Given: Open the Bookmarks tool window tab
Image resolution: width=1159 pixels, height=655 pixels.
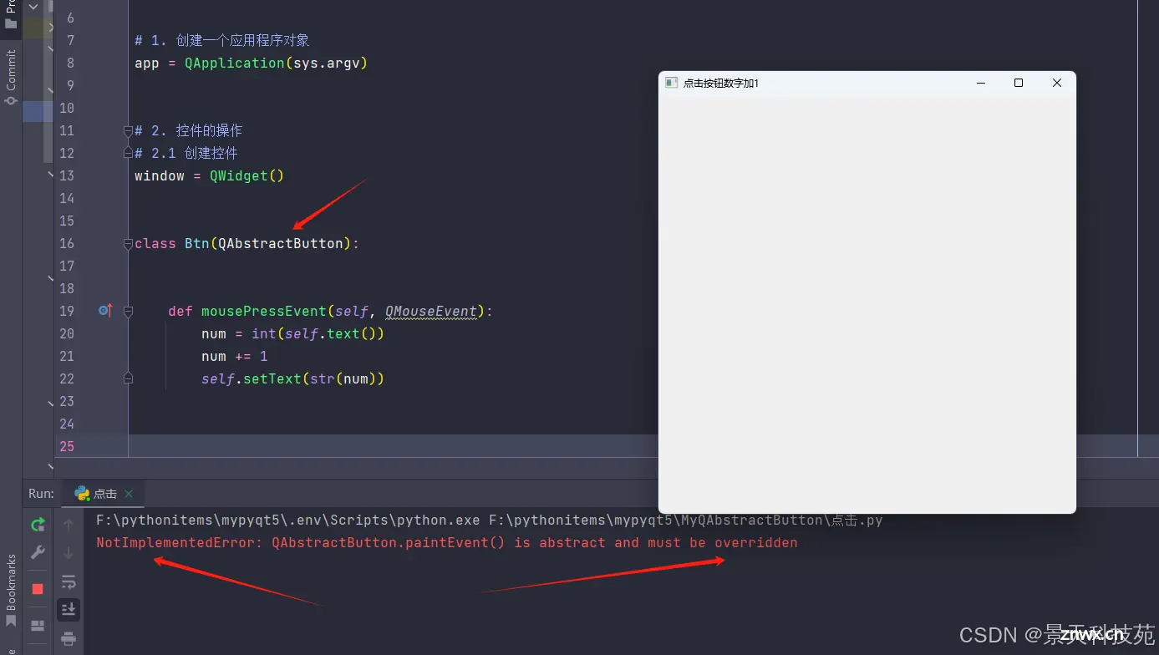Looking at the screenshot, I should click(11, 590).
